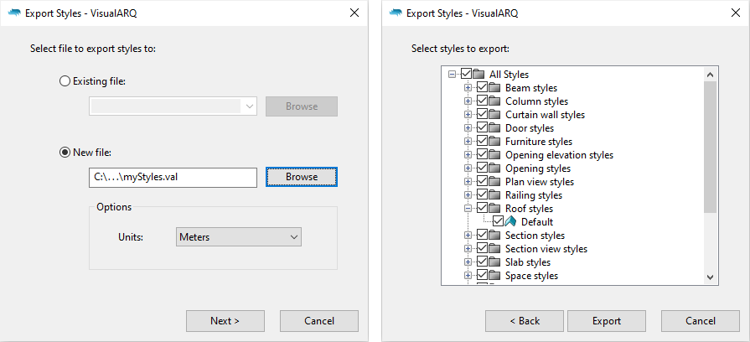750x342 pixels.
Task: Select the Opening elevation styles label
Action: pyautogui.click(x=559, y=155)
